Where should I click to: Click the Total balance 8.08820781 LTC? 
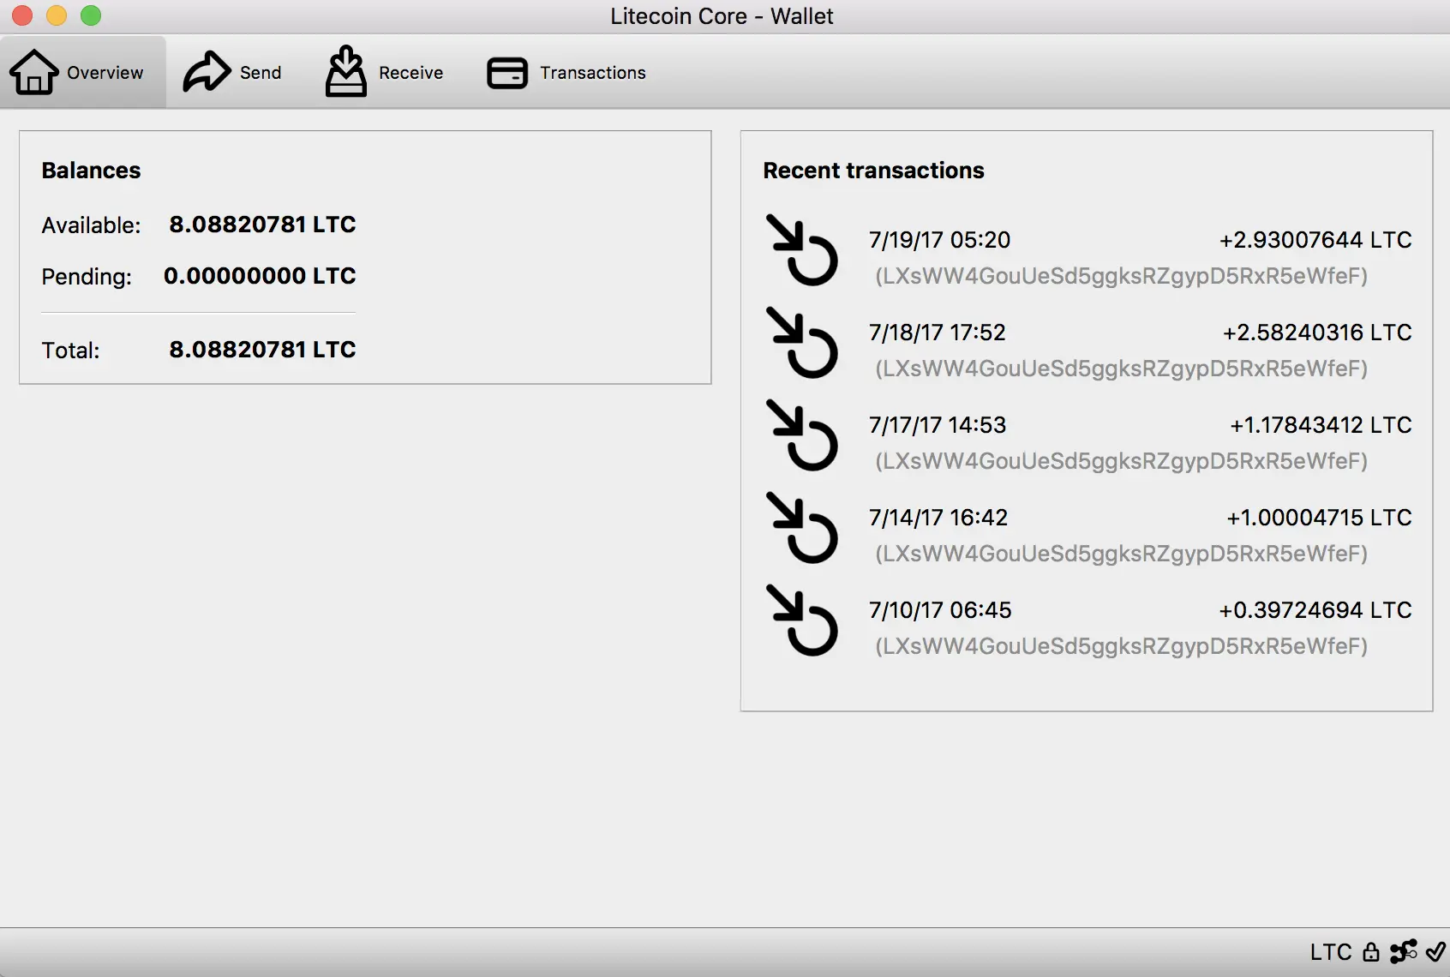coord(262,350)
